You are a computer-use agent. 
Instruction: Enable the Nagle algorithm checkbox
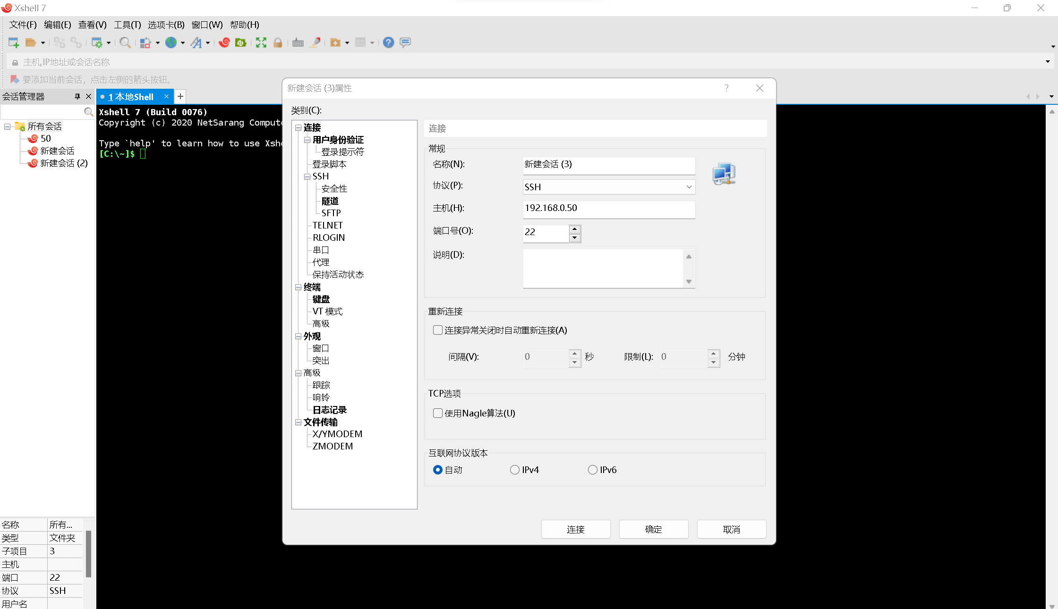pyautogui.click(x=438, y=413)
